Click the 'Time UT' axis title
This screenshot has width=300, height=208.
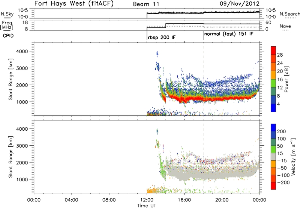coord(147,206)
